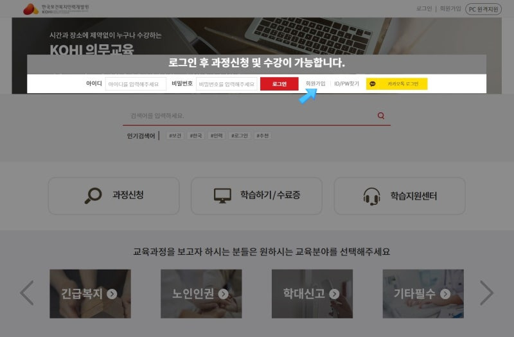Open the 과정신청 menu card

coord(114,196)
